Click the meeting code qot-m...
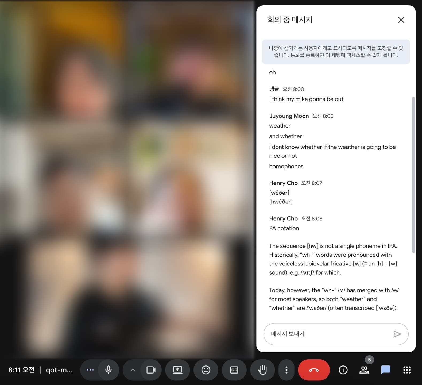This screenshot has width=422, height=385. click(x=59, y=370)
